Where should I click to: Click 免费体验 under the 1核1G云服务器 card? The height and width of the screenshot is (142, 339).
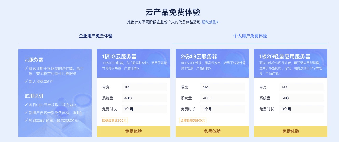click(x=134, y=131)
